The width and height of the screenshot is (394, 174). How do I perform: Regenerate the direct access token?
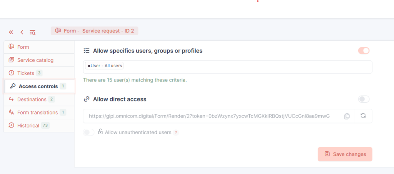pyautogui.click(x=363, y=116)
